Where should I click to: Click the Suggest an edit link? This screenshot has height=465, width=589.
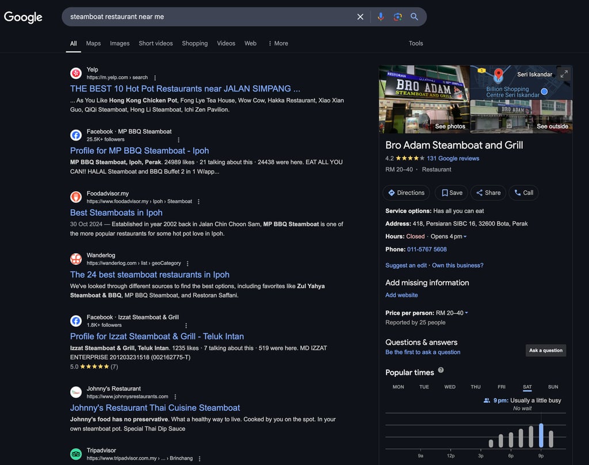coord(406,265)
